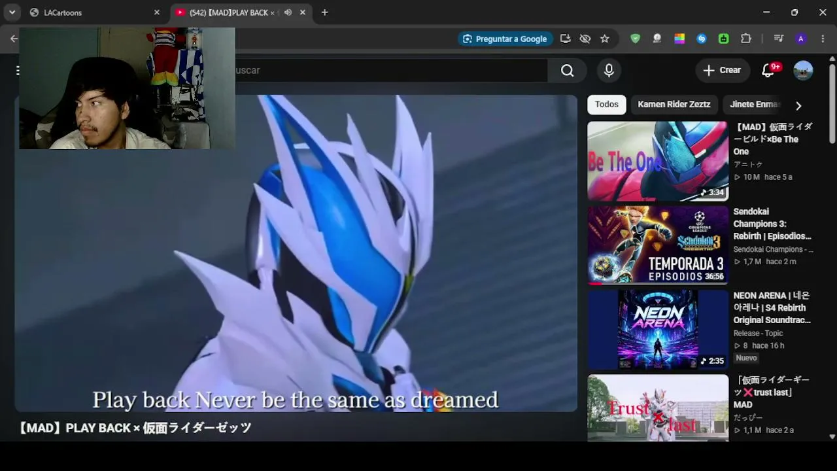Viewport: 837px width, 471px height.
Task: Click the page scrollbar up arrow
Action: [x=832, y=59]
